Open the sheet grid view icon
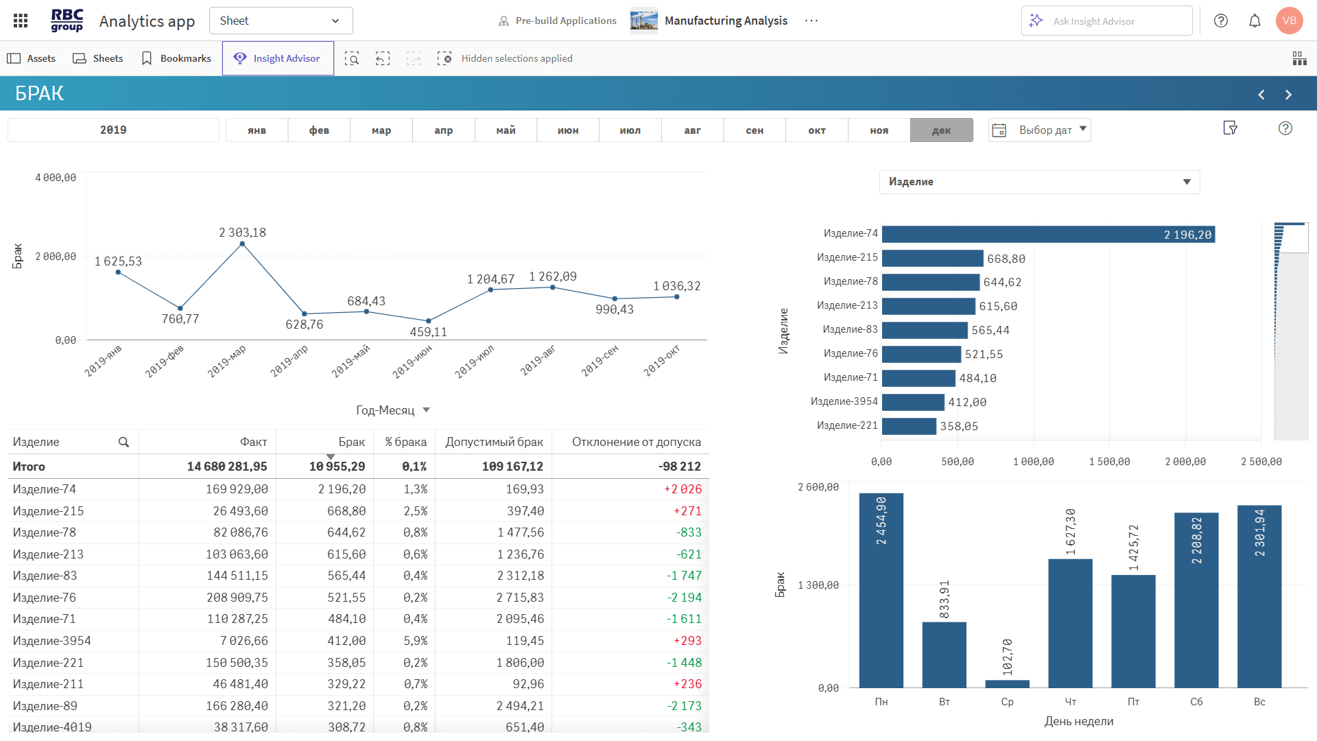The height and width of the screenshot is (741, 1317). point(1299,58)
